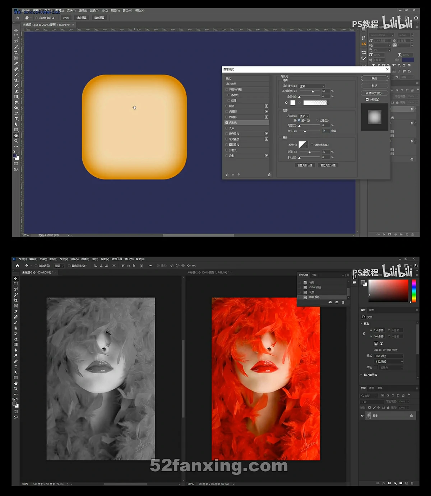Toggle the 内发光 (Inner Glow) checkbox
431x496 pixels.
227,123
